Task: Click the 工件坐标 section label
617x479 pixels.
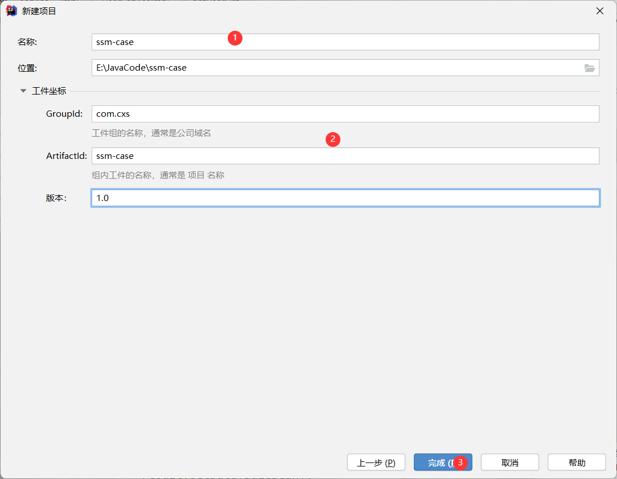Action: point(49,91)
